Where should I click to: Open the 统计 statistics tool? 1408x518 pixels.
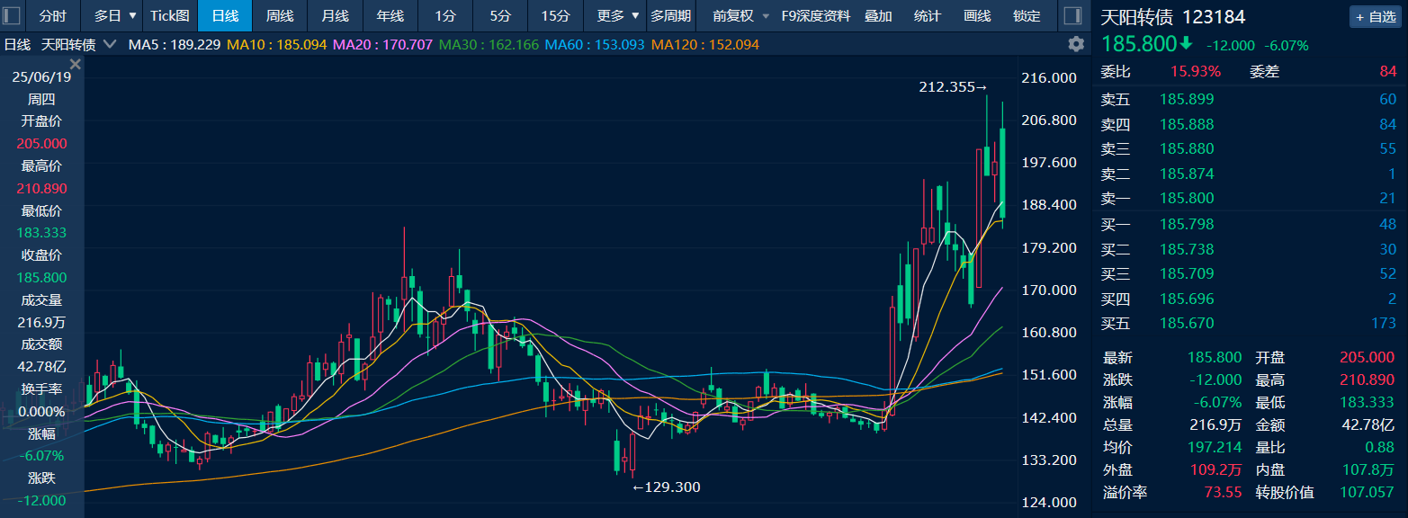927,16
